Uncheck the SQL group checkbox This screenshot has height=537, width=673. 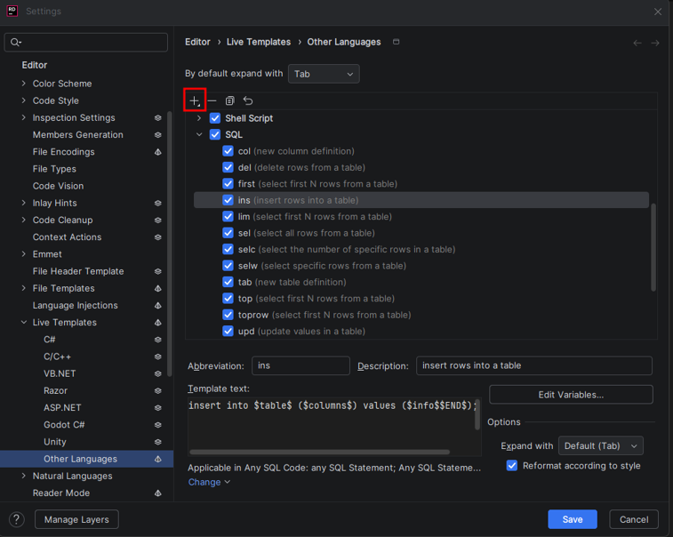coord(215,134)
